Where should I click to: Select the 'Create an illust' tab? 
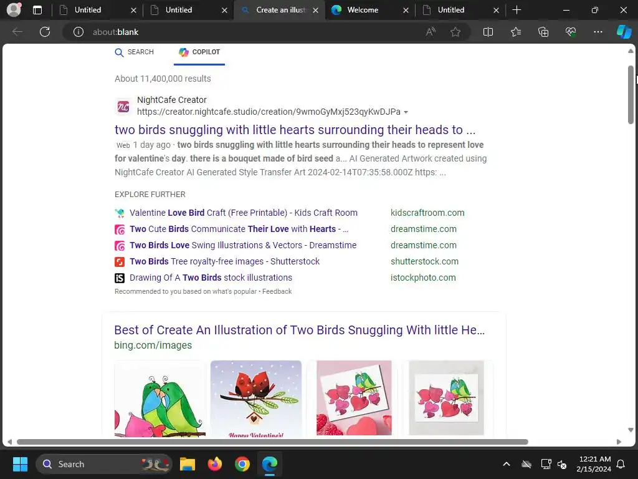[x=281, y=10]
